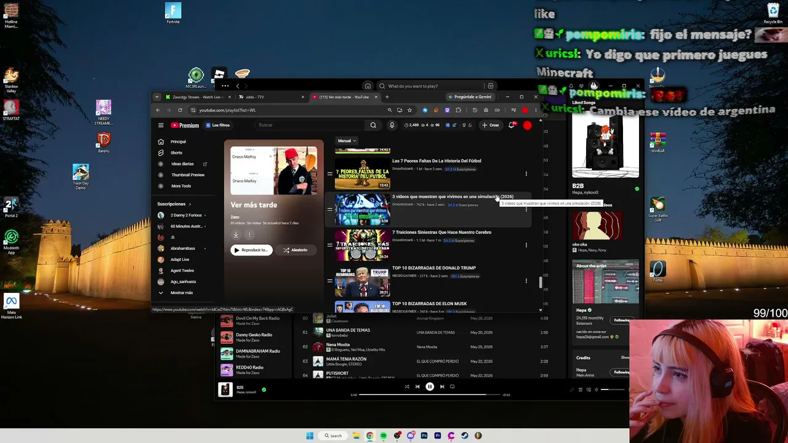The height and width of the screenshot is (443, 788).
Task: Download the Ver más tarde playlist
Action: coord(236,234)
